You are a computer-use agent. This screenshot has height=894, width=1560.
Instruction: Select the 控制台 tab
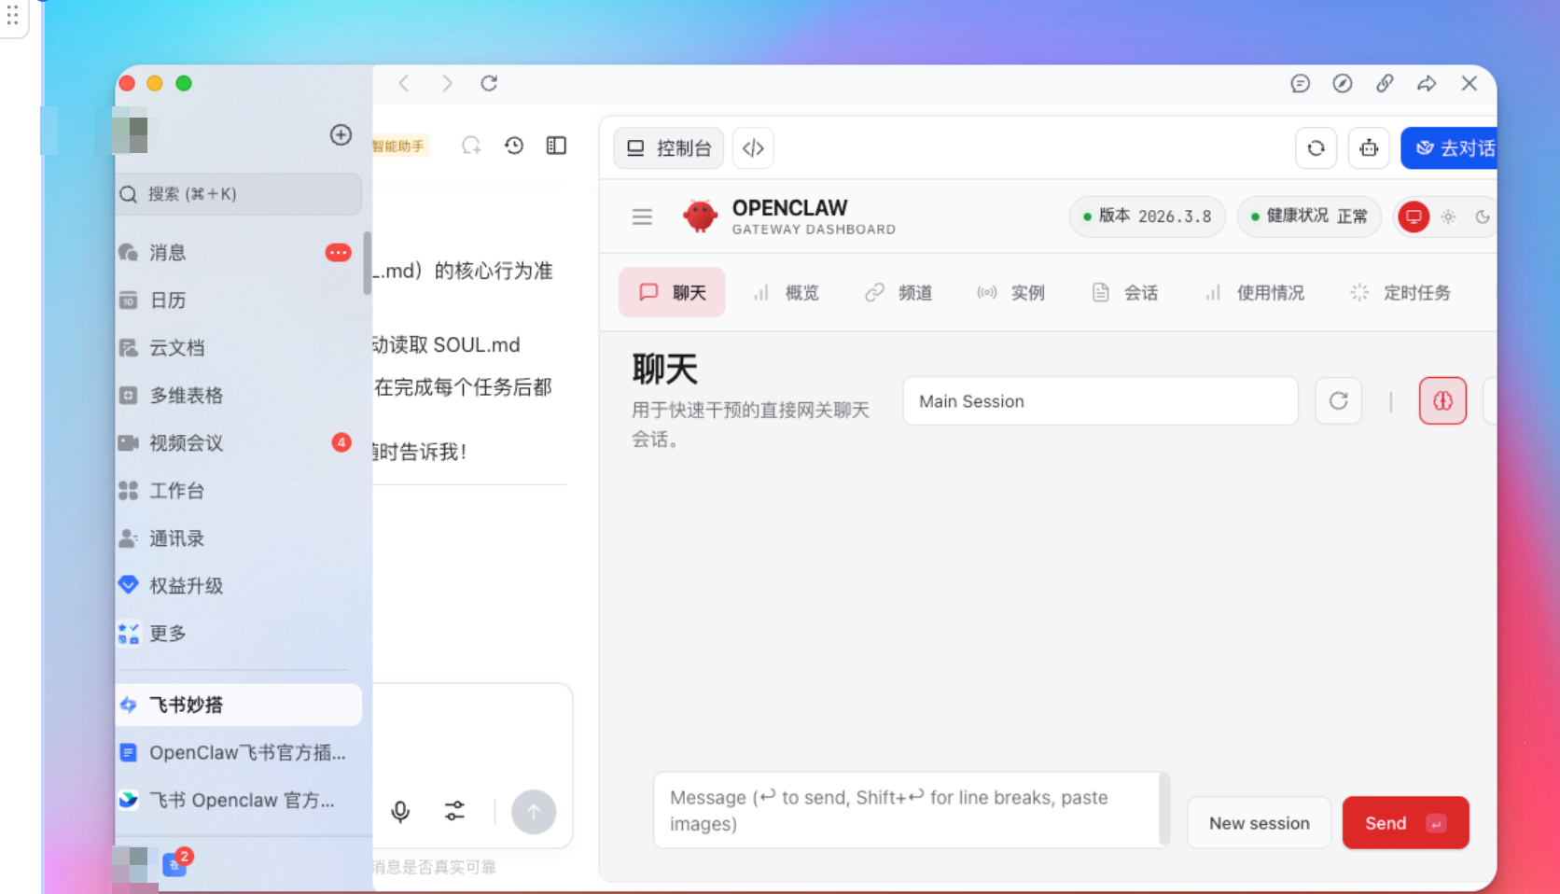668,148
